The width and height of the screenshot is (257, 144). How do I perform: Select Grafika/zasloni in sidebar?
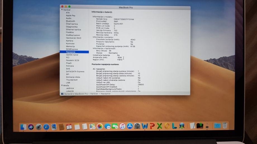[73, 35]
